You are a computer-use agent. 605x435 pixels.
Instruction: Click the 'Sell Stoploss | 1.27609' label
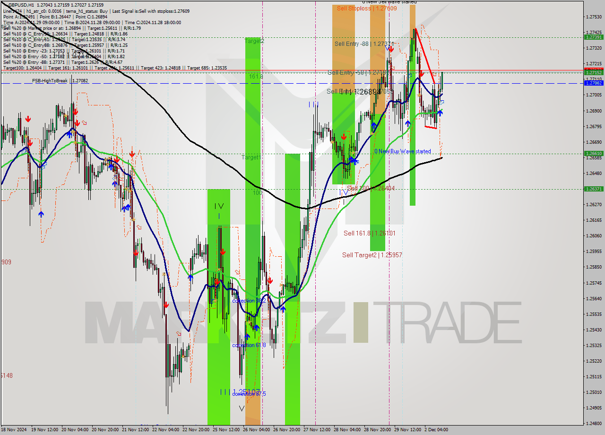(367, 8)
